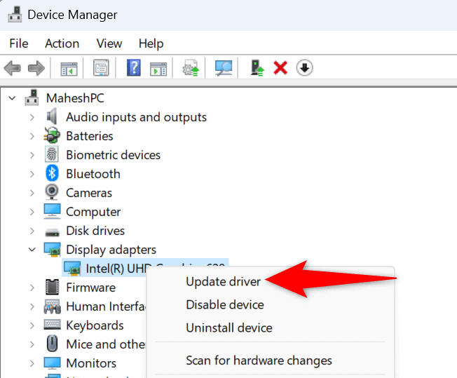
Task: Select the Firmware label
Action: click(90, 288)
